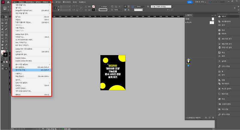Click the fill none swatch in toolbox
Screen dimensions: 240x130
(x=3, y=52)
